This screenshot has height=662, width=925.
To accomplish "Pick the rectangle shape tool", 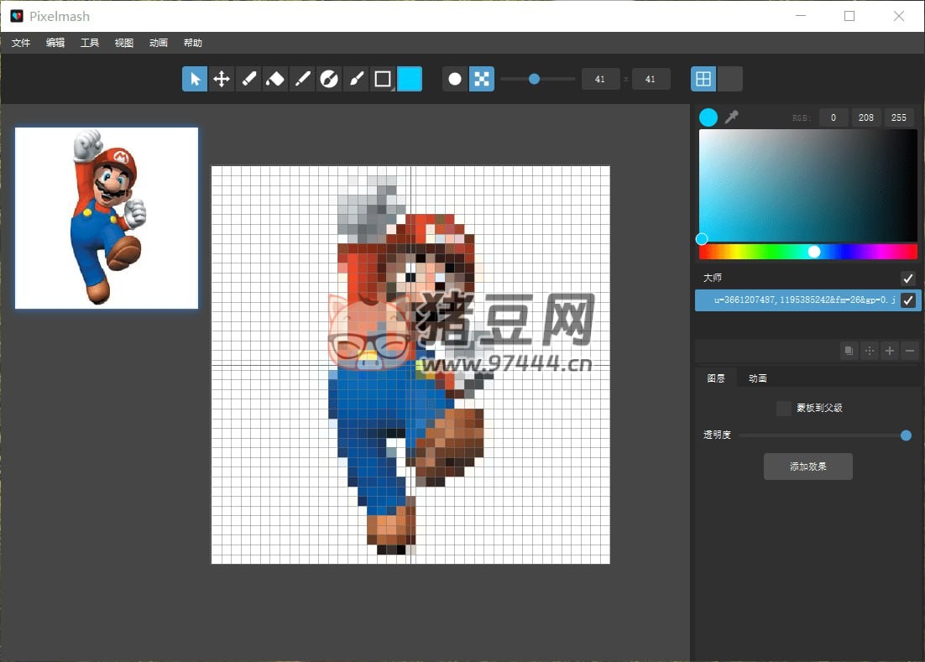I will pos(383,79).
